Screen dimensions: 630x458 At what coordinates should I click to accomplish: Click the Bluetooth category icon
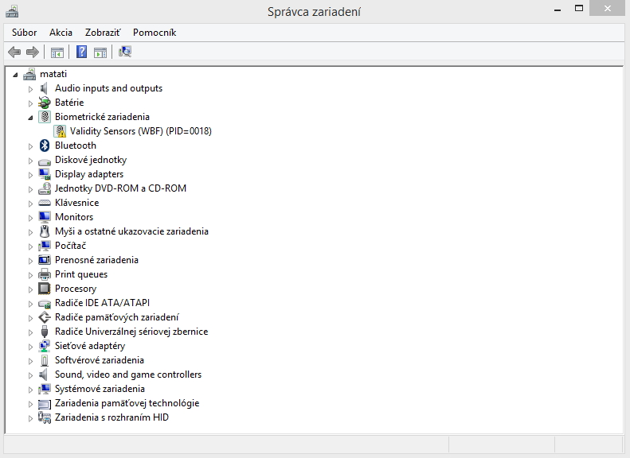click(x=45, y=146)
